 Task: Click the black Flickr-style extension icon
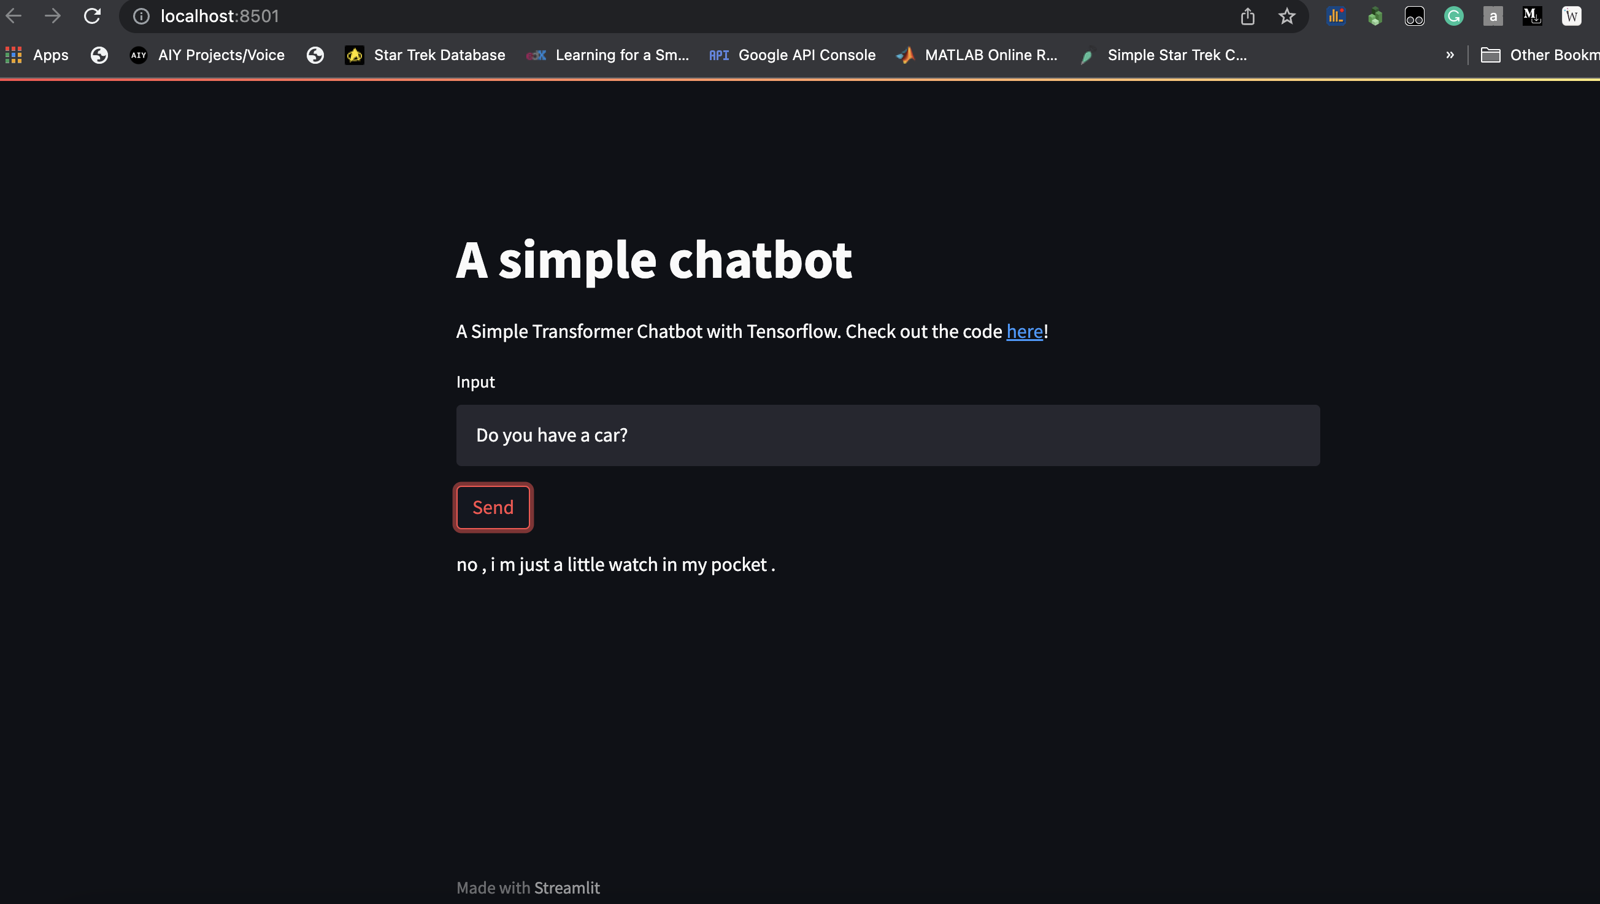(1414, 16)
